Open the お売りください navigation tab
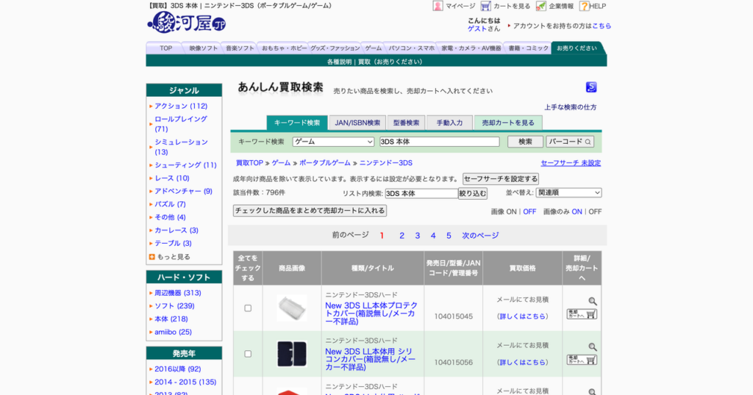 tap(577, 48)
